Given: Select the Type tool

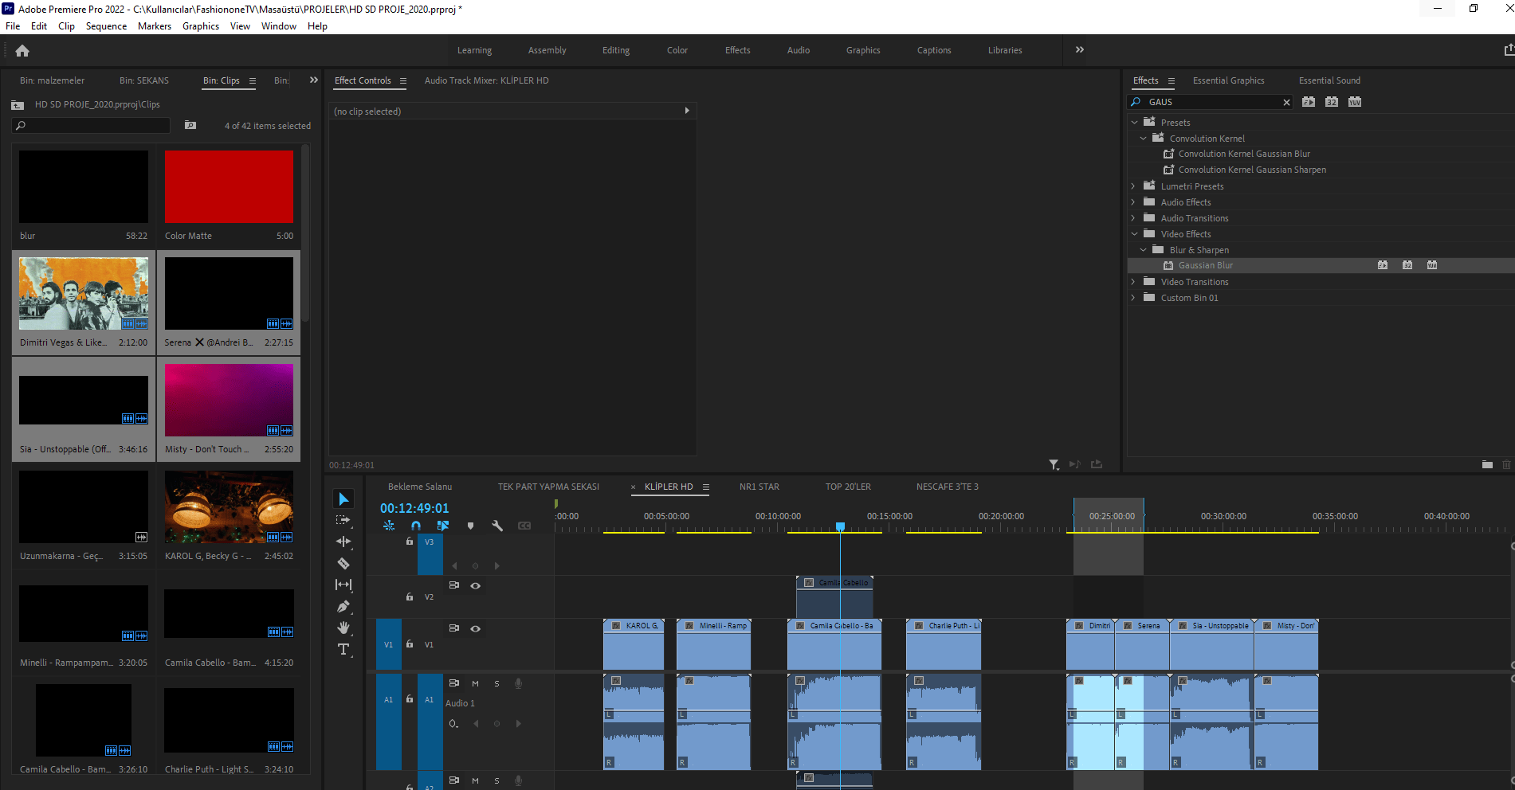Looking at the screenshot, I should coord(343,649).
